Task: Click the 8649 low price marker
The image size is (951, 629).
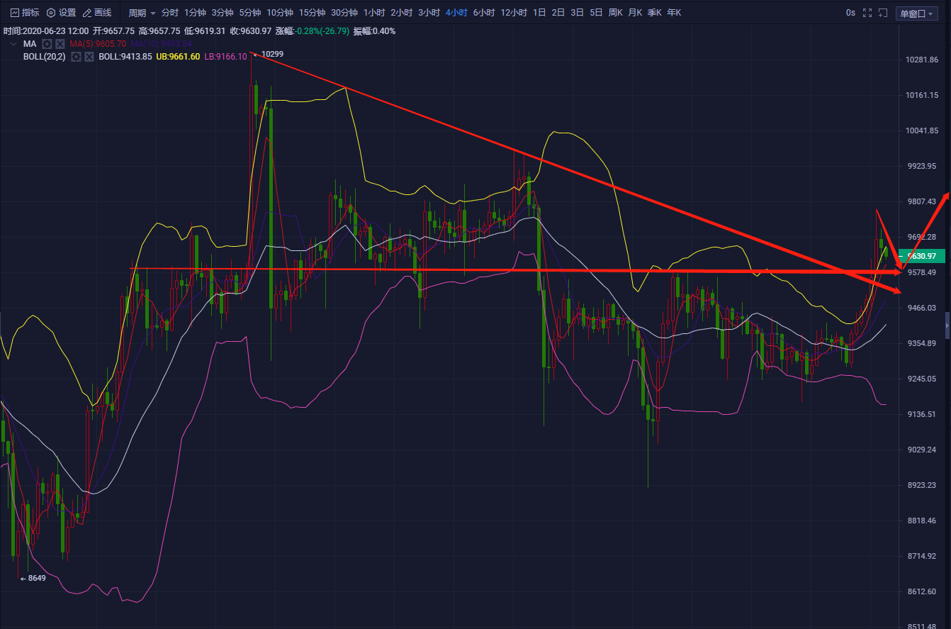Action: click(33, 579)
